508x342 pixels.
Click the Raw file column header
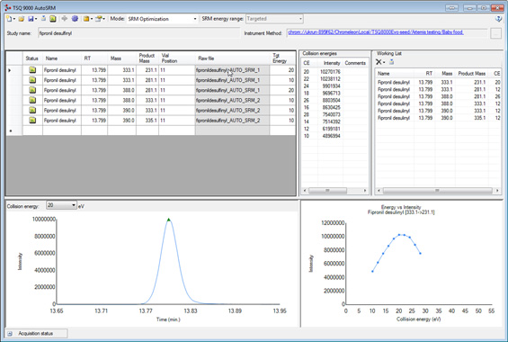tap(232, 58)
